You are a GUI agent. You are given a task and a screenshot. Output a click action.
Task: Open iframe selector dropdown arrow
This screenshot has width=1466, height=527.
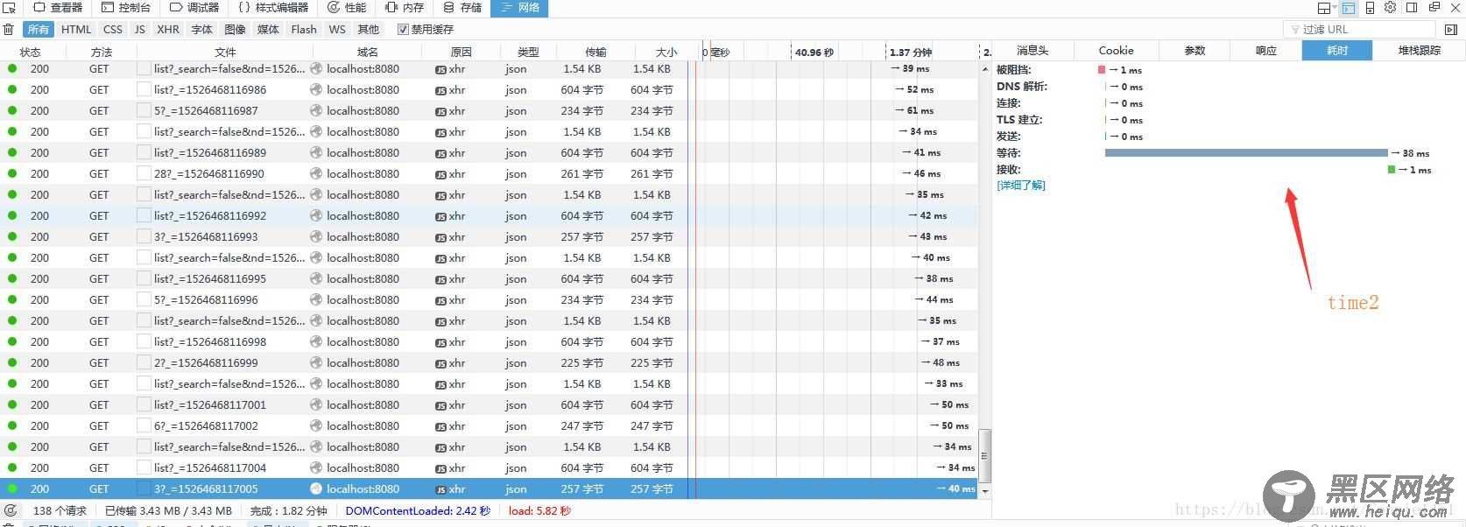[x=1335, y=9]
